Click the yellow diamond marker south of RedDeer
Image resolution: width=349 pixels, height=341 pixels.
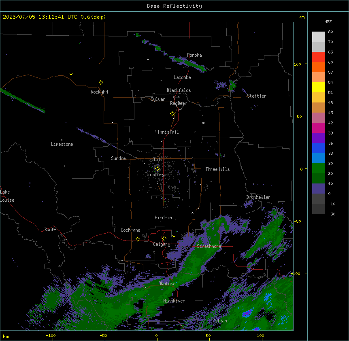pyautogui.click(x=172, y=113)
